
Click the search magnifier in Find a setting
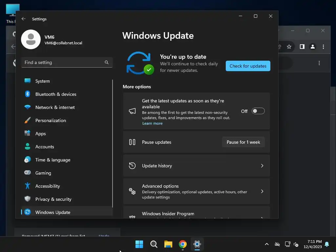click(107, 62)
